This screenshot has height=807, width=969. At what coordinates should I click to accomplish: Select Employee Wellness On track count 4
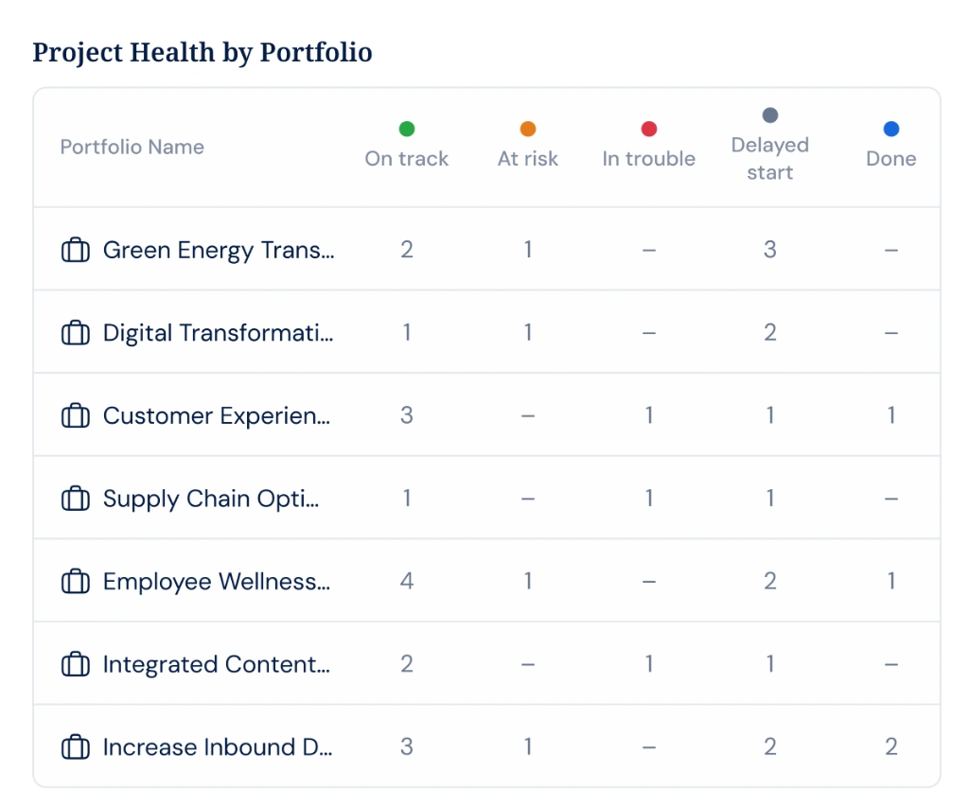407,581
